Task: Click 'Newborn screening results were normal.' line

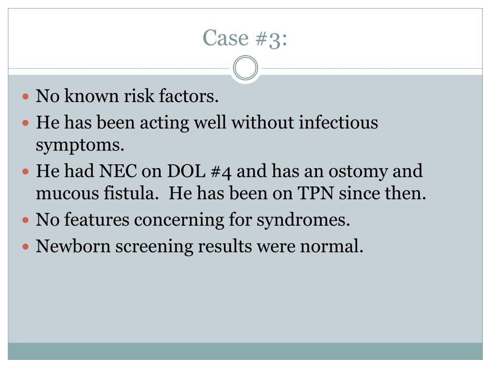Action: pyautogui.click(x=199, y=246)
